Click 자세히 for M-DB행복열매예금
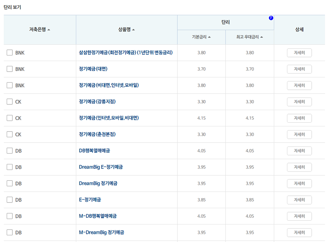This screenshot has height=242, width=327. [299, 216]
